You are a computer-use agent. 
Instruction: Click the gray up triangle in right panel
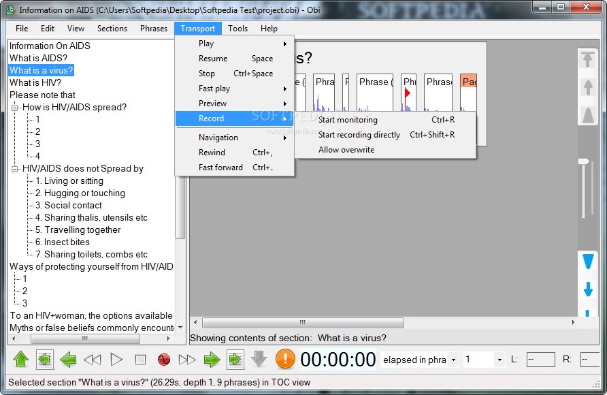point(588,115)
